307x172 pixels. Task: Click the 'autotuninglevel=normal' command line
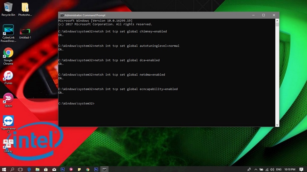119,46
